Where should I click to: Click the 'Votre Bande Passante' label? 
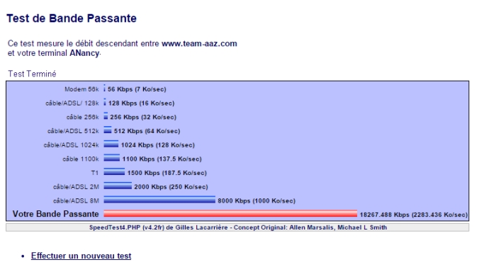coord(56,214)
